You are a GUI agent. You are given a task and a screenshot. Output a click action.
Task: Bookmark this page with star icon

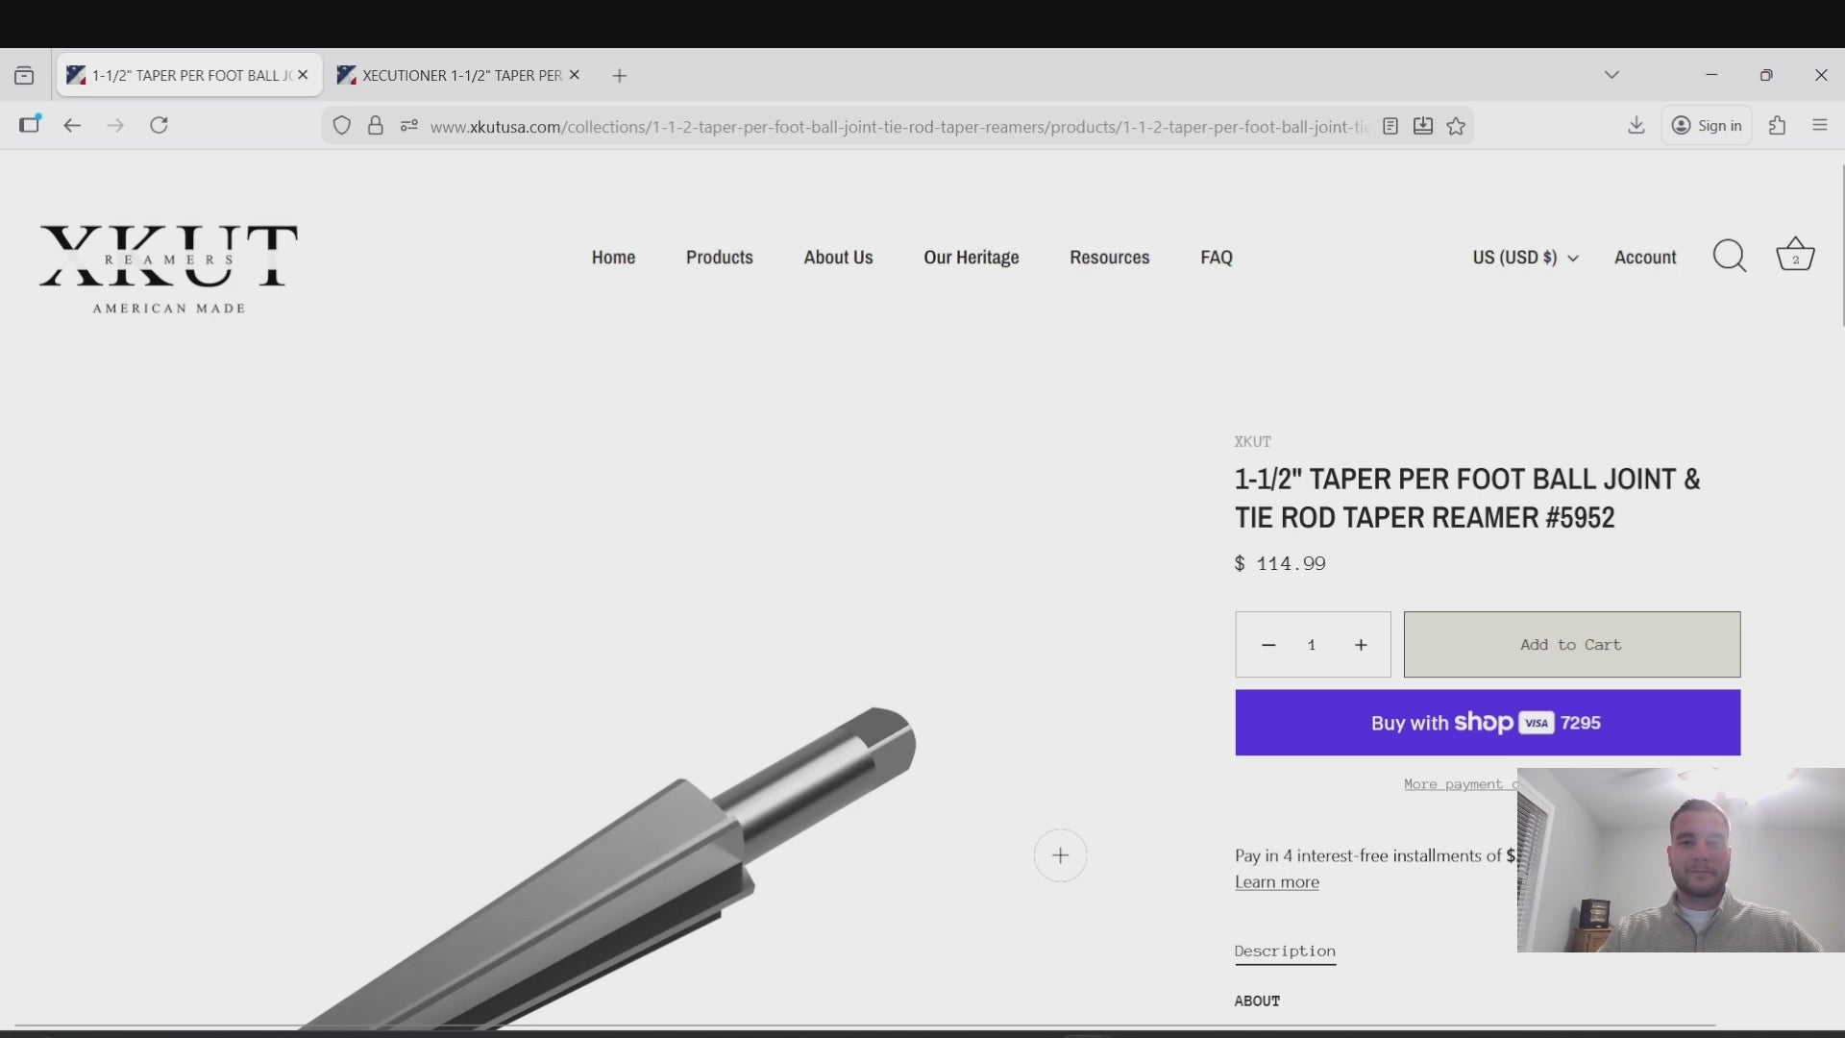[1456, 126]
